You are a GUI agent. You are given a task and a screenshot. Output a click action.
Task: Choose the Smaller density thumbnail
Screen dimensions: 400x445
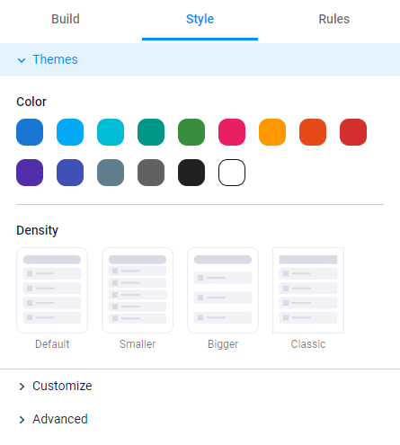click(138, 290)
